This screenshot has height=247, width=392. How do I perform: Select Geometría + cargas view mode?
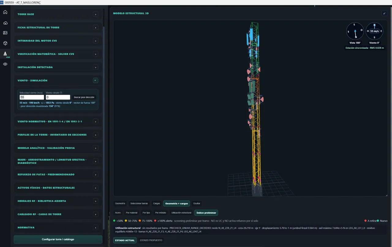pyautogui.click(x=177, y=203)
